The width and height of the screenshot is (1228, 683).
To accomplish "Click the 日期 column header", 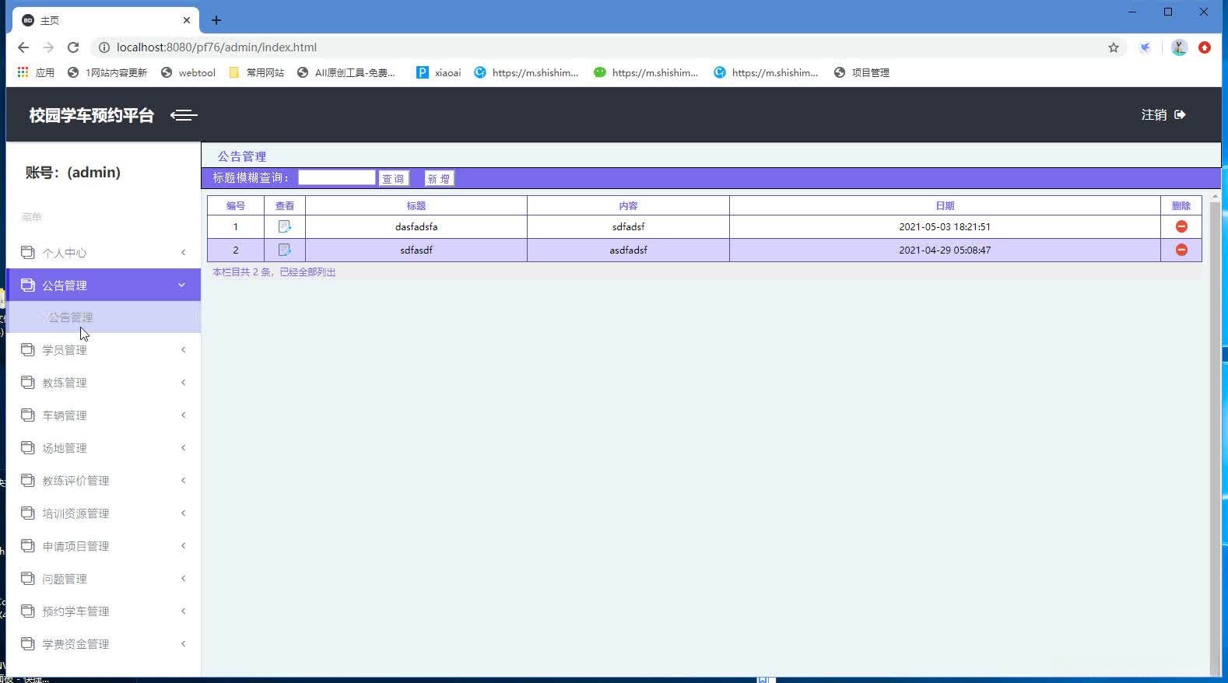I will click(x=945, y=205).
